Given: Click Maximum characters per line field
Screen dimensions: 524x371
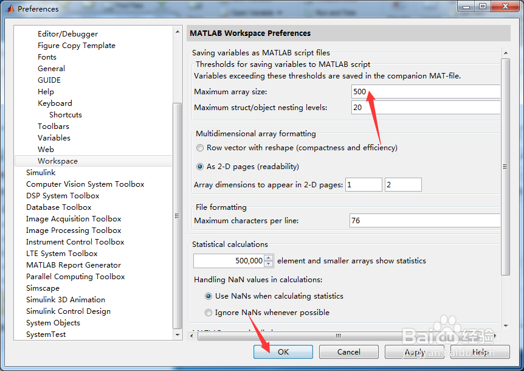Looking at the screenshot, I should coord(425,221).
